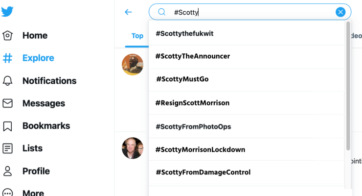The height and width of the screenshot is (196, 362).
Task: Open Messages envelope icon
Action: tap(7, 103)
